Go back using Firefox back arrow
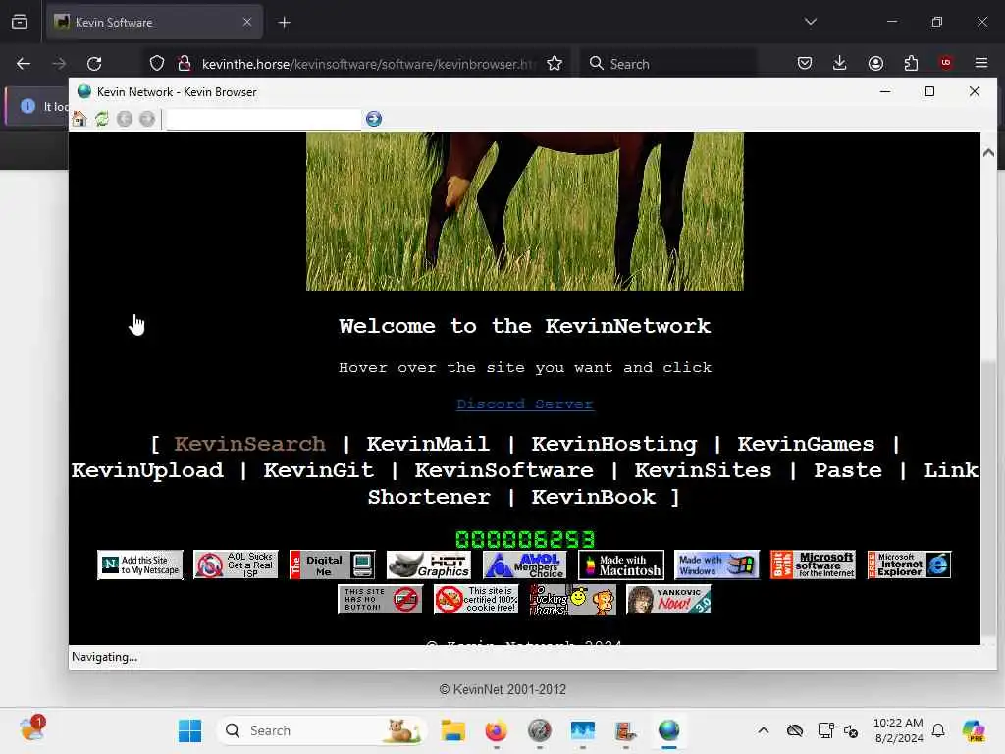 [x=24, y=64]
